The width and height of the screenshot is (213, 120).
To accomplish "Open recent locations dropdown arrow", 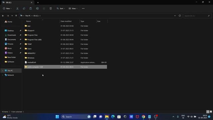I will coord(12,16).
